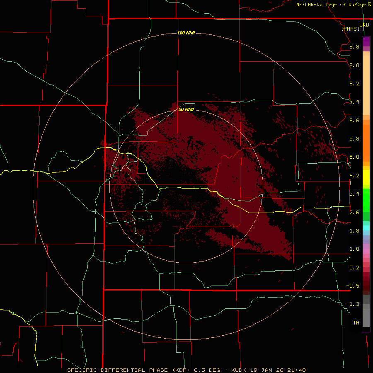Click the 50 NMI range ring label
Viewport: 373px width, 373px height.
186,109
